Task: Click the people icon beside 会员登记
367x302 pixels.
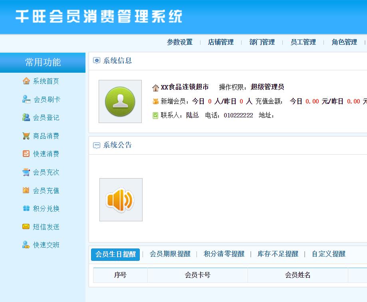Action: point(26,117)
